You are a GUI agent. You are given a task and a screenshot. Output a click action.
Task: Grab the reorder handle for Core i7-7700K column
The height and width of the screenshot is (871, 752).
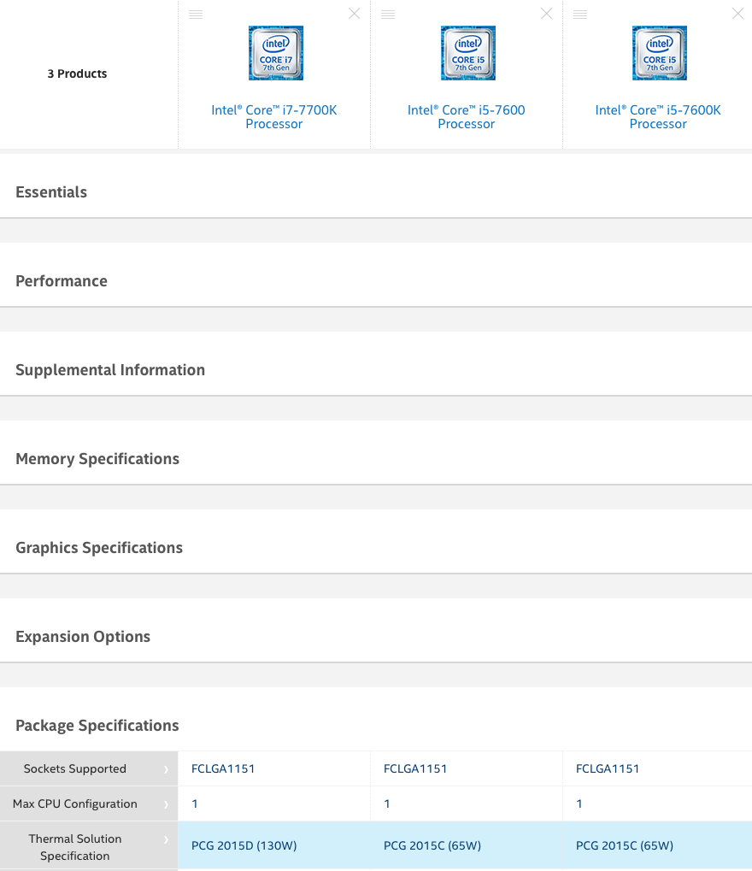(196, 14)
